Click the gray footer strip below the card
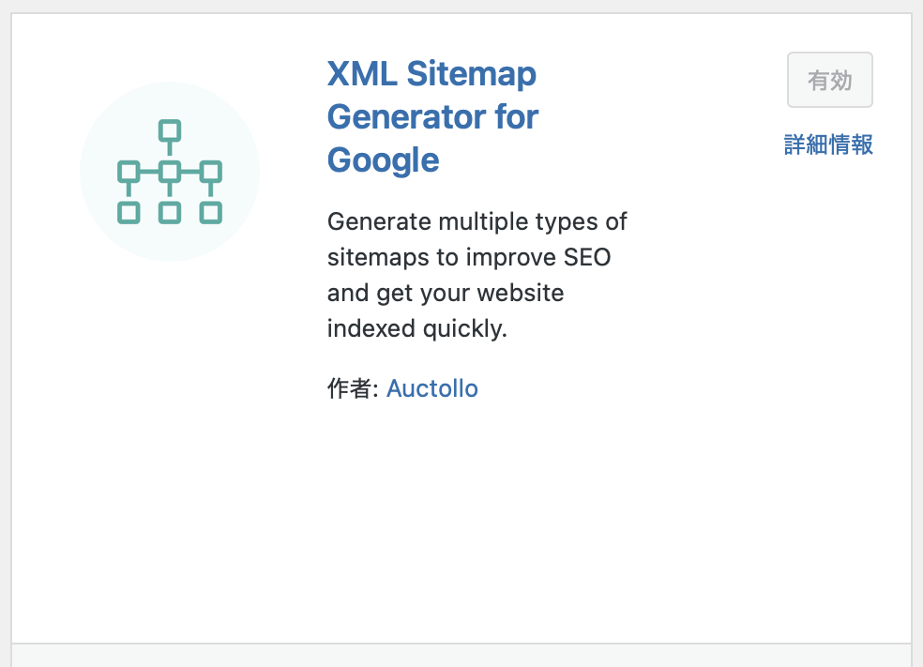The height and width of the screenshot is (667, 923). click(x=461, y=655)
